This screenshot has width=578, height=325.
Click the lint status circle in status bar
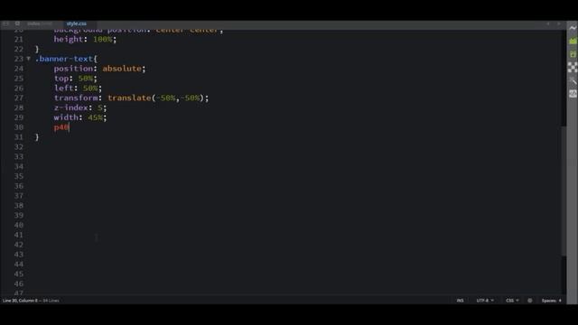[x=530, y=301]
